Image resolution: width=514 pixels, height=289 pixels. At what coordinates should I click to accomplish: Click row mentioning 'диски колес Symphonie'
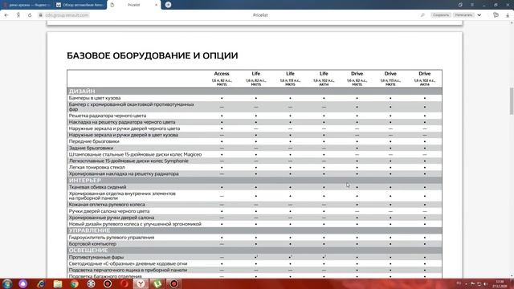click(255, 161)
